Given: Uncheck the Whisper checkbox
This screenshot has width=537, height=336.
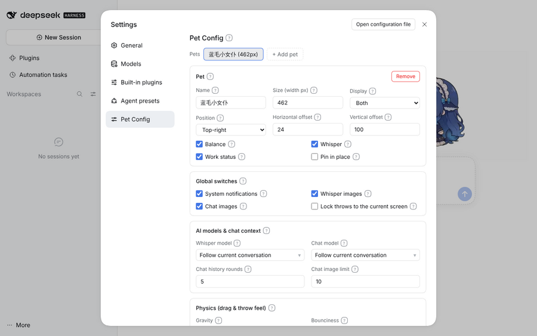Looking at the screenshot, I should [314, 144].
